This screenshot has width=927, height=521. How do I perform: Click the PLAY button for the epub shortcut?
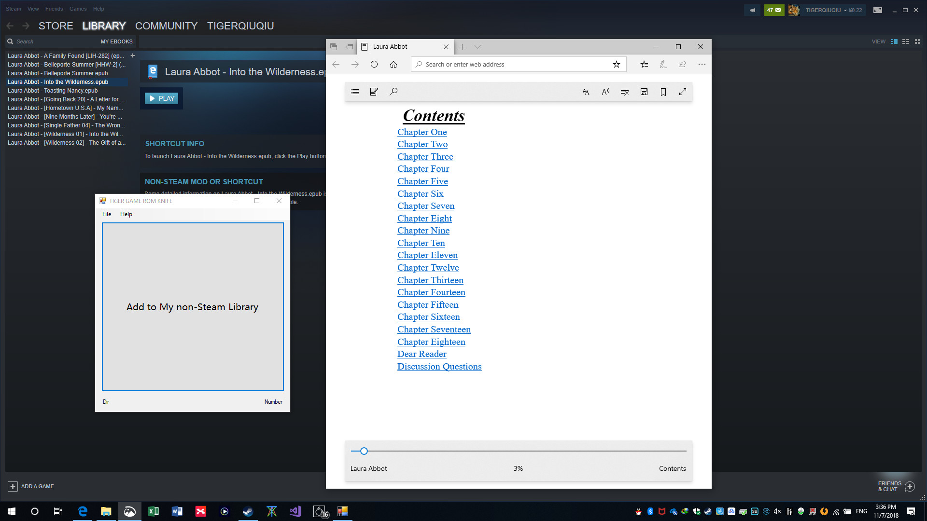point(161,98)
